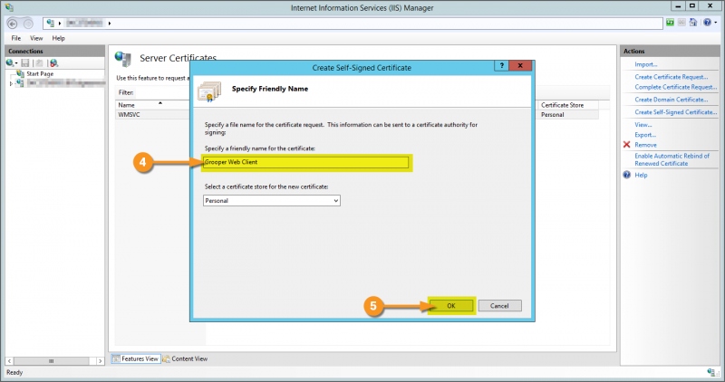Viewport: 725px width, 382px height.
Task: Click the friendly name text field
Action: click(305, 162)
